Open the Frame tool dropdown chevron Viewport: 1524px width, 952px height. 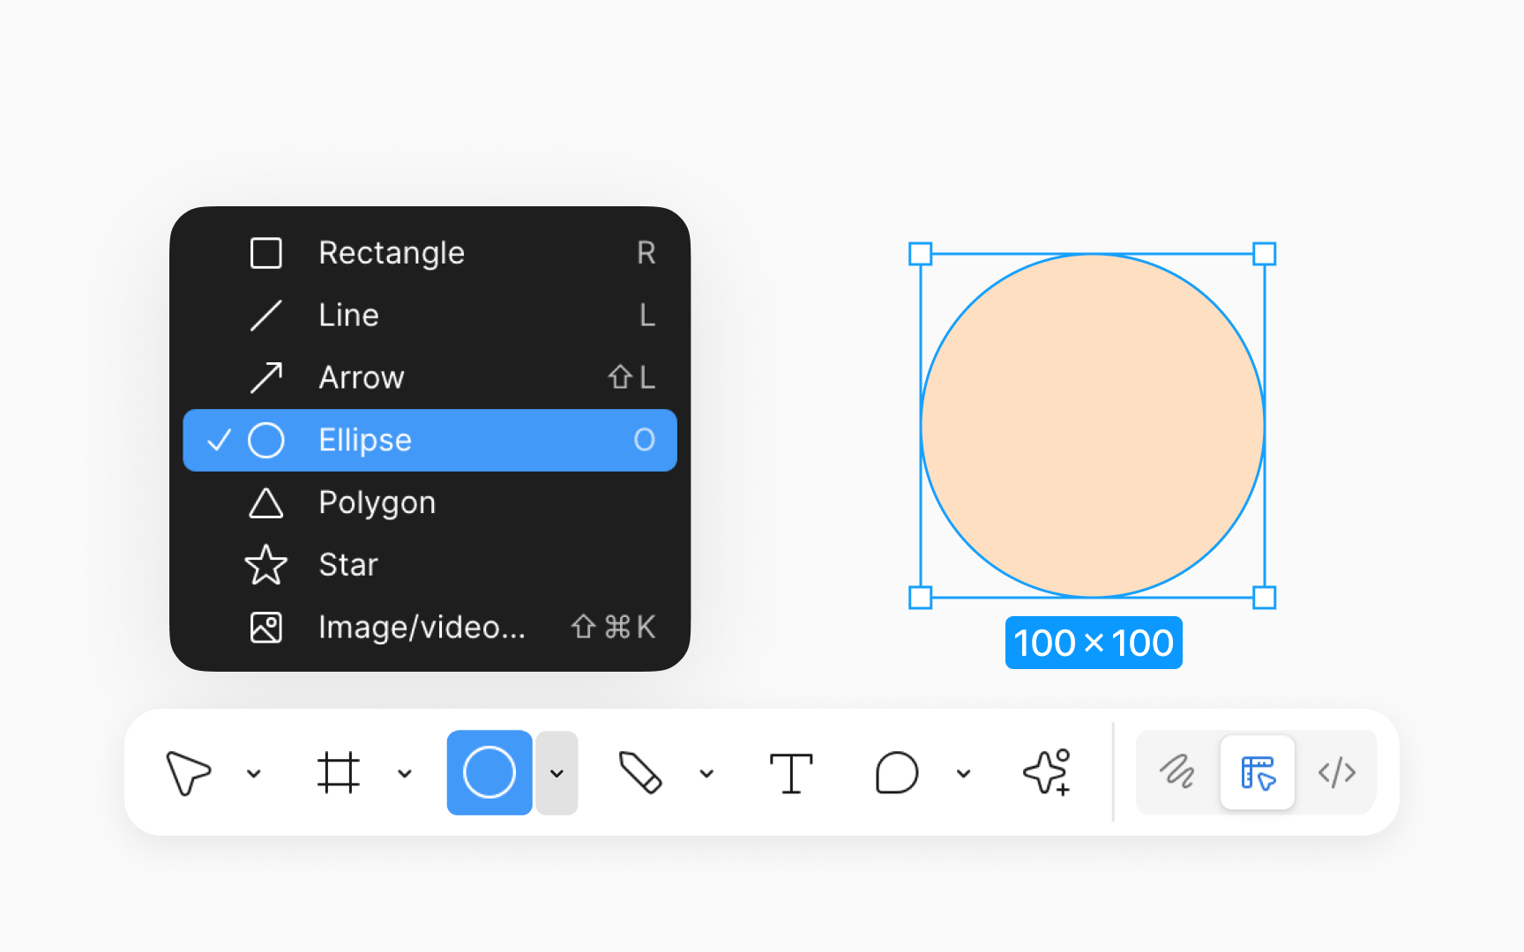(405, 773)
